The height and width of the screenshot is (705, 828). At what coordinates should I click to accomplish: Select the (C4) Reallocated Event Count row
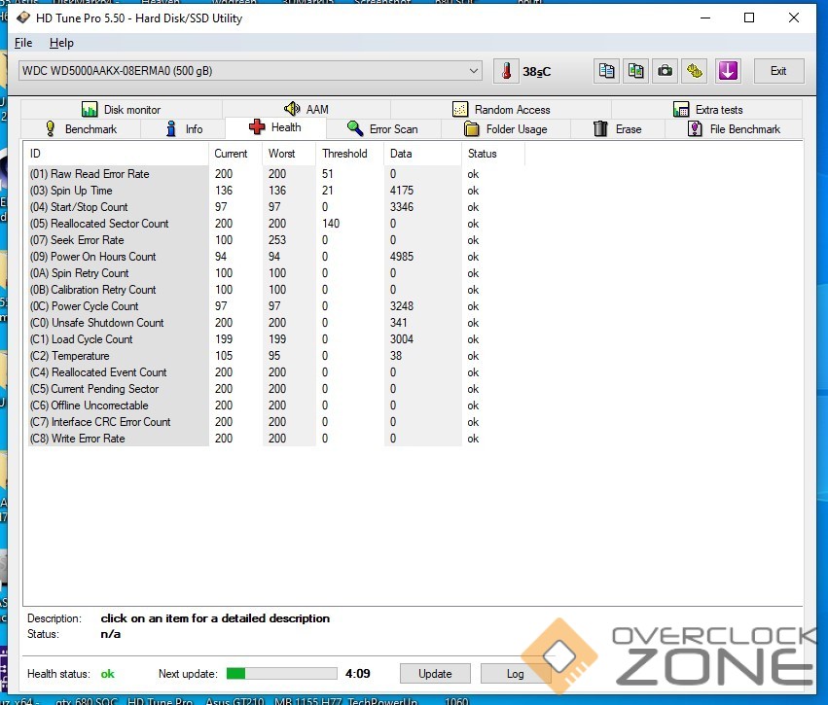[276, 372]
